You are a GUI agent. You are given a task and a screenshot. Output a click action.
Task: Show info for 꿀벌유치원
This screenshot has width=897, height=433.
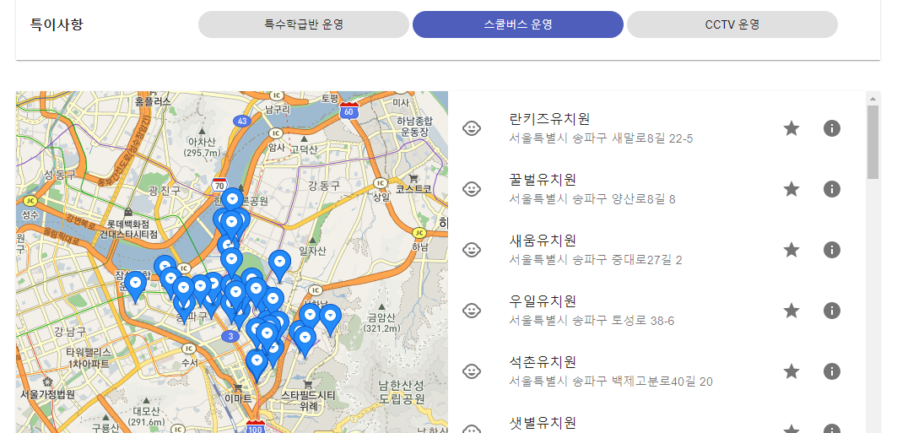point(832,189)
